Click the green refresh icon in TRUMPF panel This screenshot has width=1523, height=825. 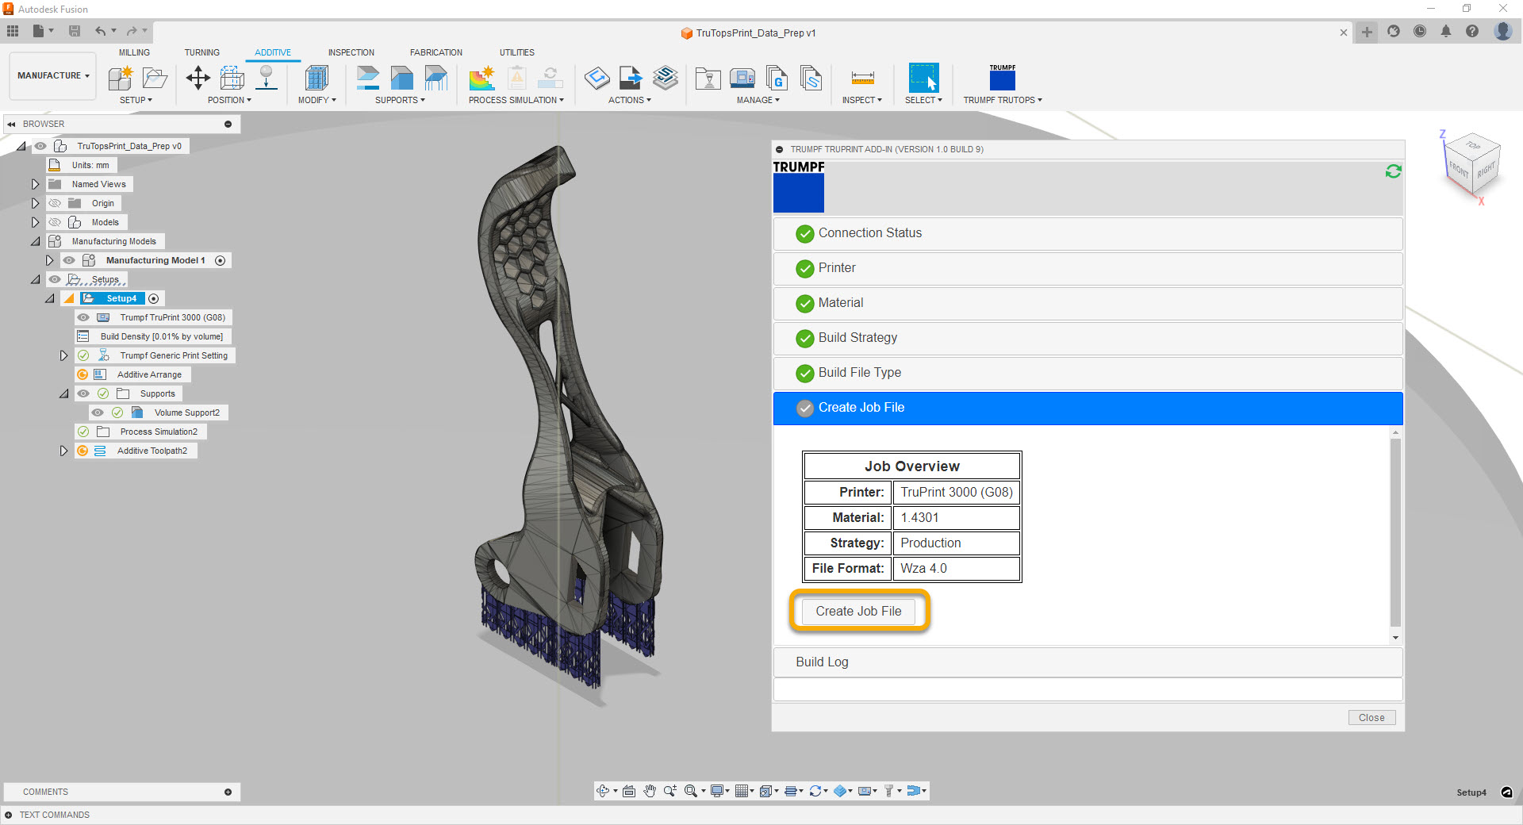pyautogui.click(x=1393, y=171)
